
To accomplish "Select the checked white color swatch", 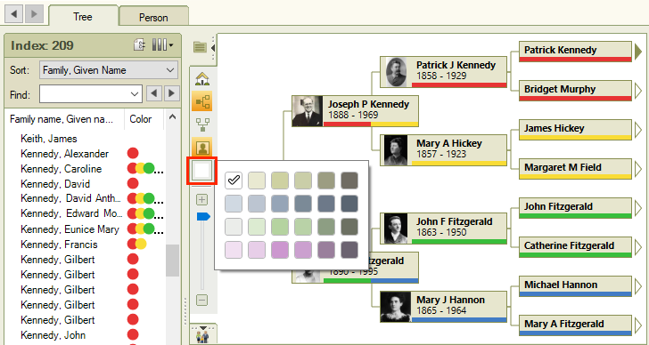I will pyautogui.click(x=234, y=181).
